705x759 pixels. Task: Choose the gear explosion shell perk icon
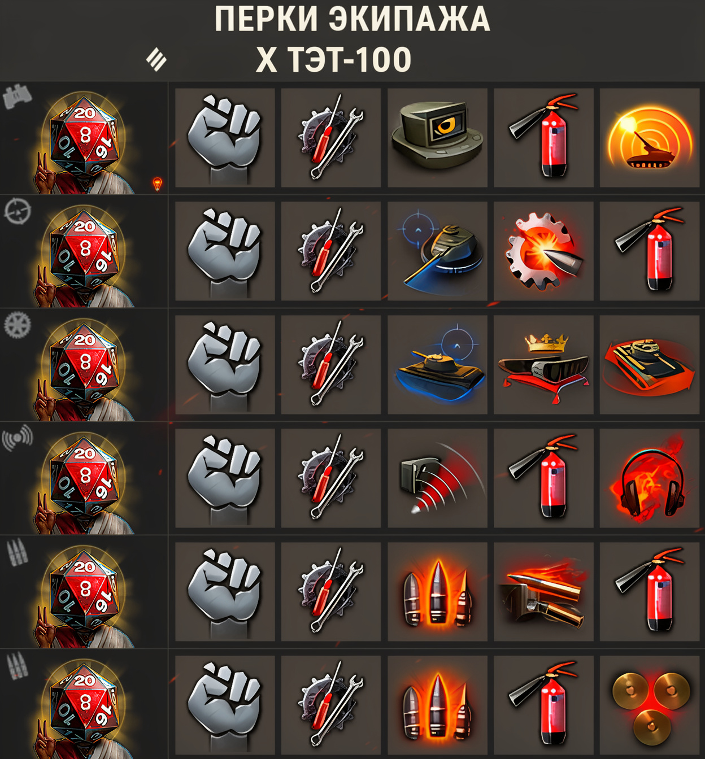tap(543, 251)
